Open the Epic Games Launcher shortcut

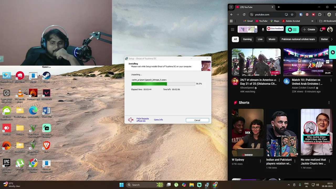7,166
